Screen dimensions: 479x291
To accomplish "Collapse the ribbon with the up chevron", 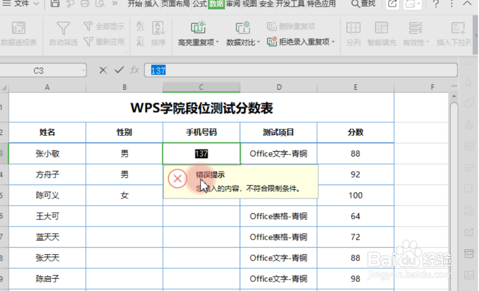I will tap(467, 3).
